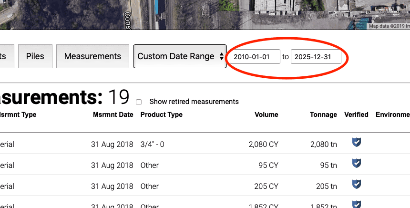Sort by Msrmnt Date column header
Screen dimensions: 410x208
113,114
